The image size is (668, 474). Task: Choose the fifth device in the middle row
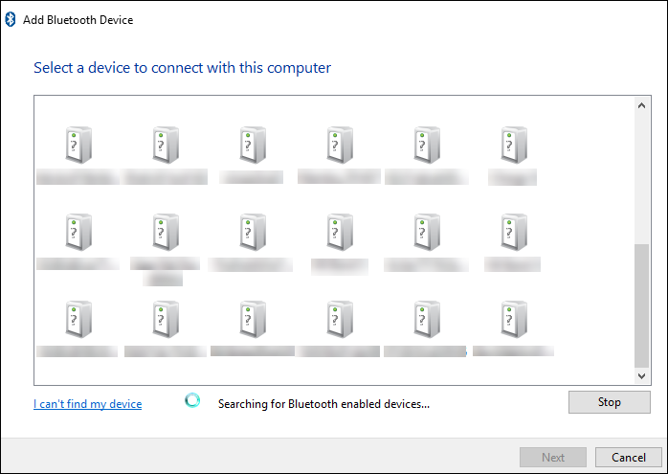(426, 233)
